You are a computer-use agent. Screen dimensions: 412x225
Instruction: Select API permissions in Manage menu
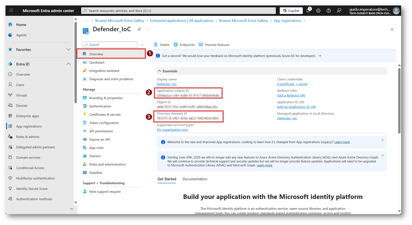point(101,131)
